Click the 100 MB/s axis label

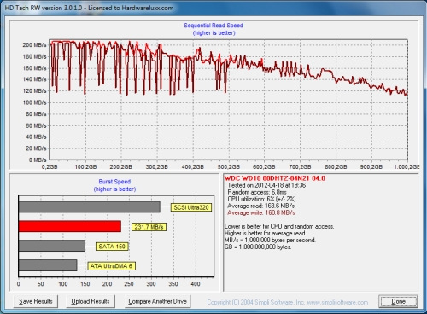[x=34, y=102]
